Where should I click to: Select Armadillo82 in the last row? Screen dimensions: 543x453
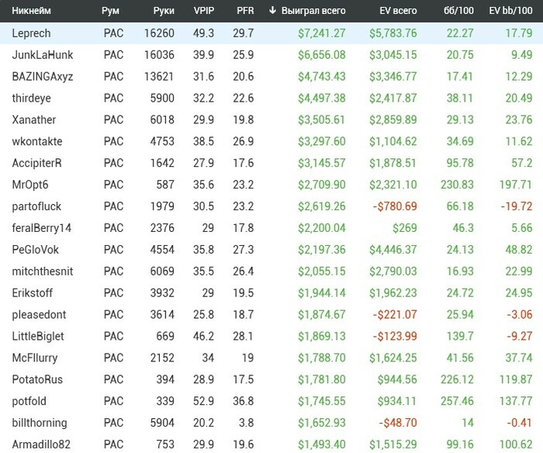tap(41, 444)
